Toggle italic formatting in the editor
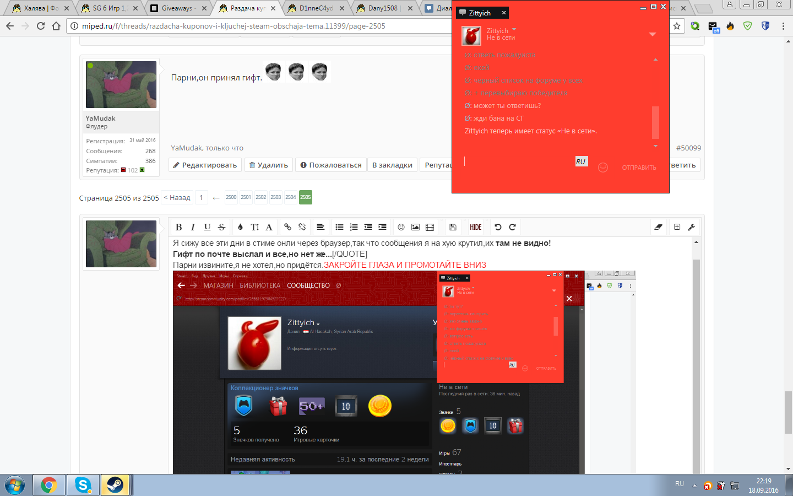Image resolution: width=793 pixels, height=496 pixels. click(193, 227)
